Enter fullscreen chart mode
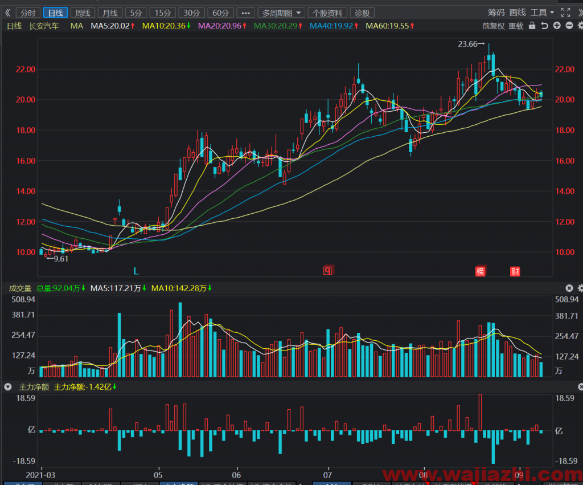This screenshot has height=485, width=583. tap(565, 13)
